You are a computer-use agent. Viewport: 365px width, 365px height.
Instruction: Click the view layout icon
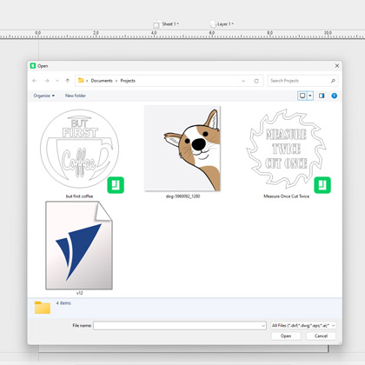302,96
